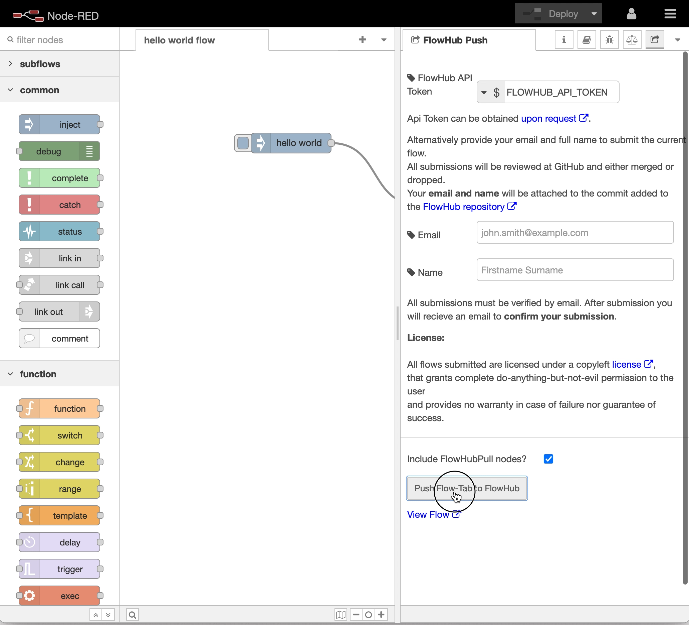This screenshot has width=689, height=625.
Task: Select the template node in palette
Action: (59, 515)
